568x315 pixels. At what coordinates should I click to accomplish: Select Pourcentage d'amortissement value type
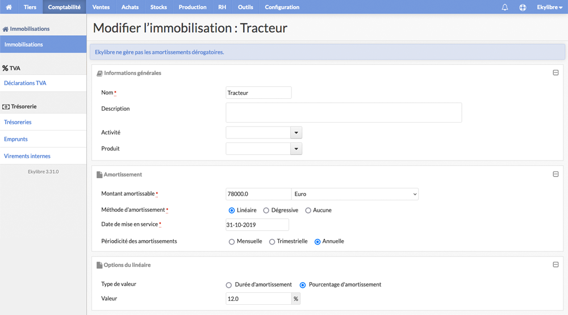tap(303, 285)
